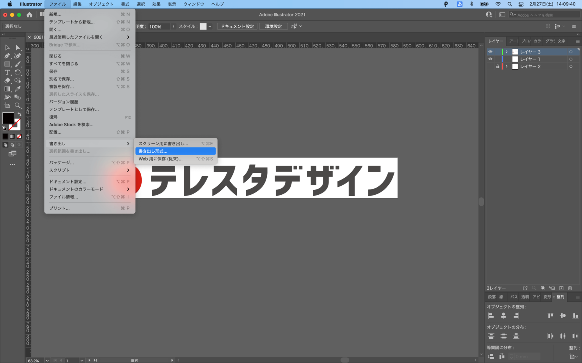Unlock レイヤー 2 by clicking the lock icon

(x=498, y=66)
